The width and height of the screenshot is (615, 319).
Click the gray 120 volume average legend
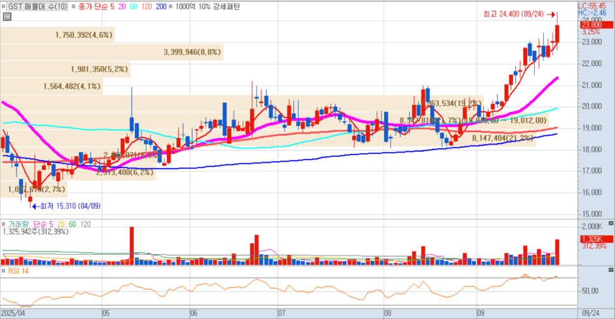tap(85, 224)
